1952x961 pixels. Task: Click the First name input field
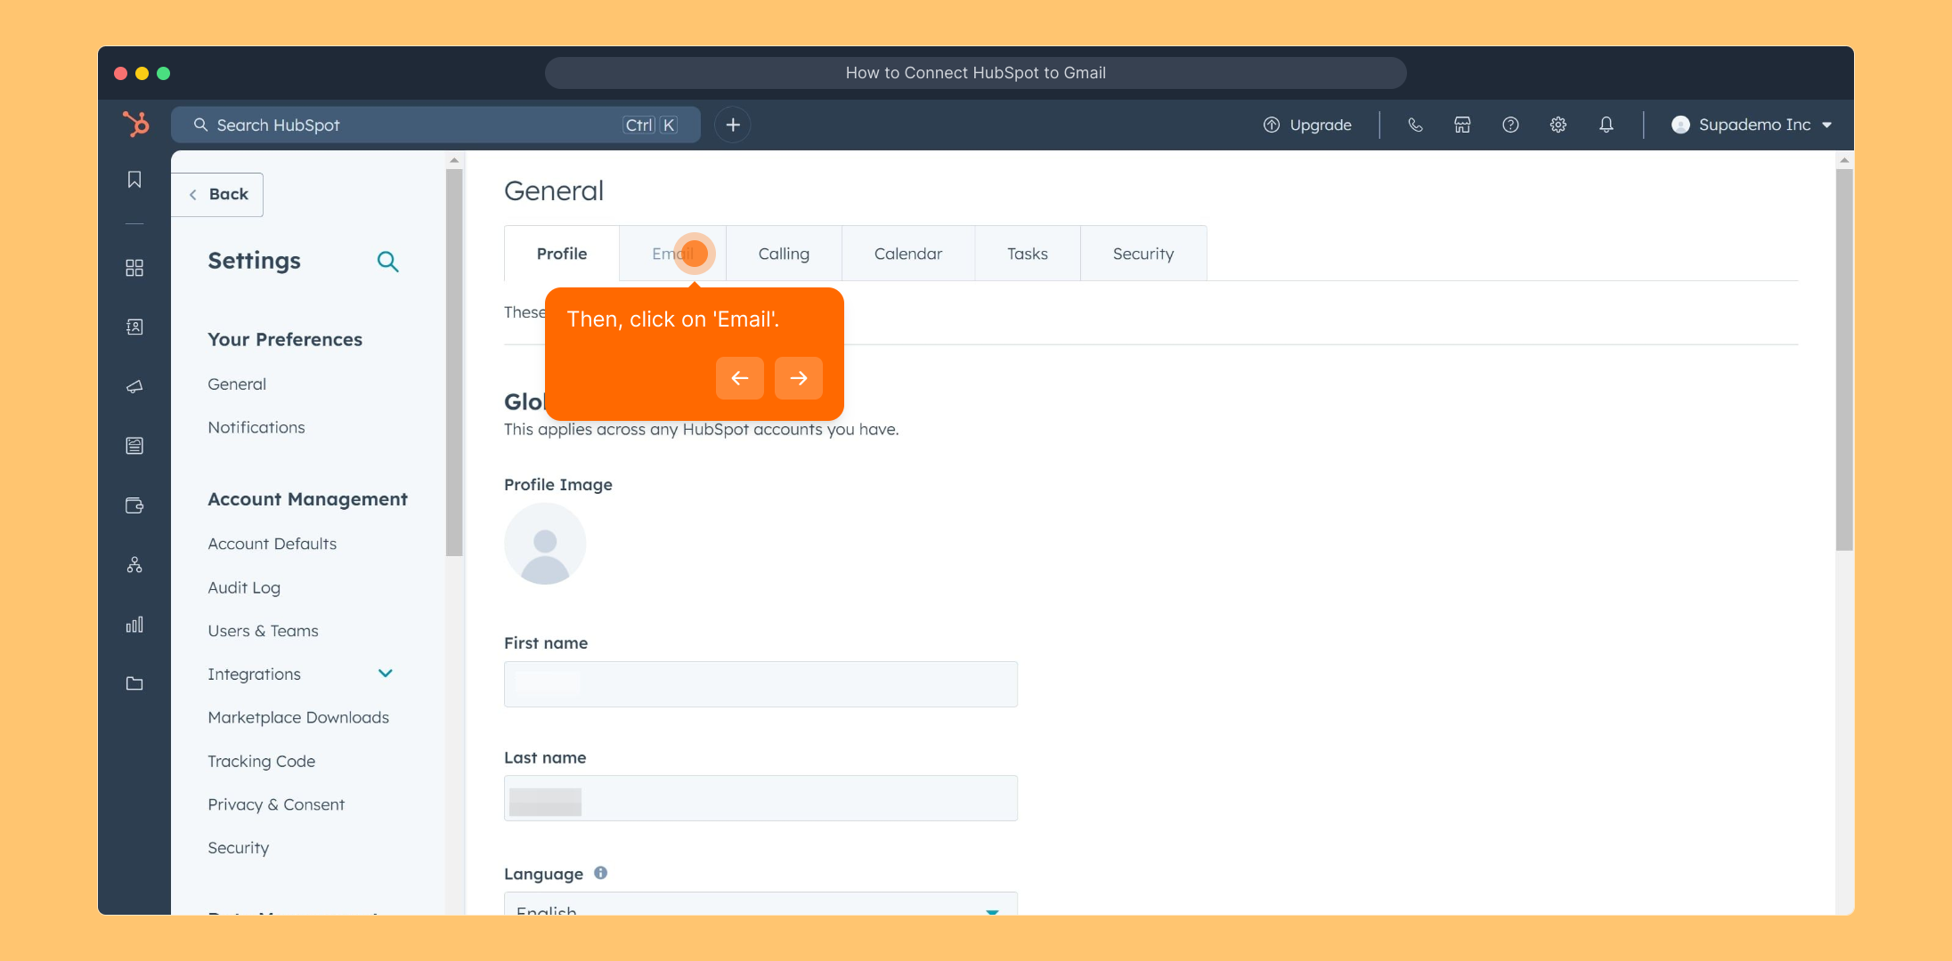coord(760,683)
